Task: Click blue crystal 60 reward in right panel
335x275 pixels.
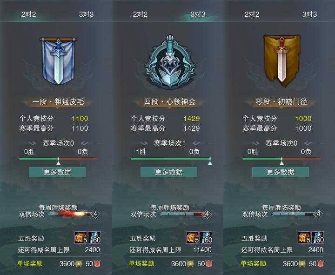Action: click(317, 237)
